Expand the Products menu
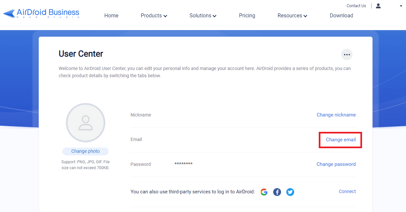Screen dimensions: 406x212 coord(154,15)
